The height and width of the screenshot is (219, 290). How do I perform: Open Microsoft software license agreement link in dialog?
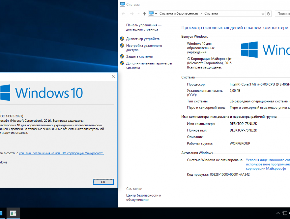(61, 153)
